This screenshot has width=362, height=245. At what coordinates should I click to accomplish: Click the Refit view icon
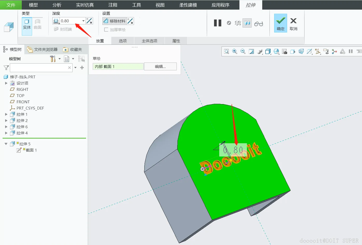226,51
